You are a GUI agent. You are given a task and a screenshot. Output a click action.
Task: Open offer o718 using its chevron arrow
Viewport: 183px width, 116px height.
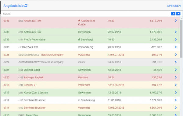click(x=176, y=85)
